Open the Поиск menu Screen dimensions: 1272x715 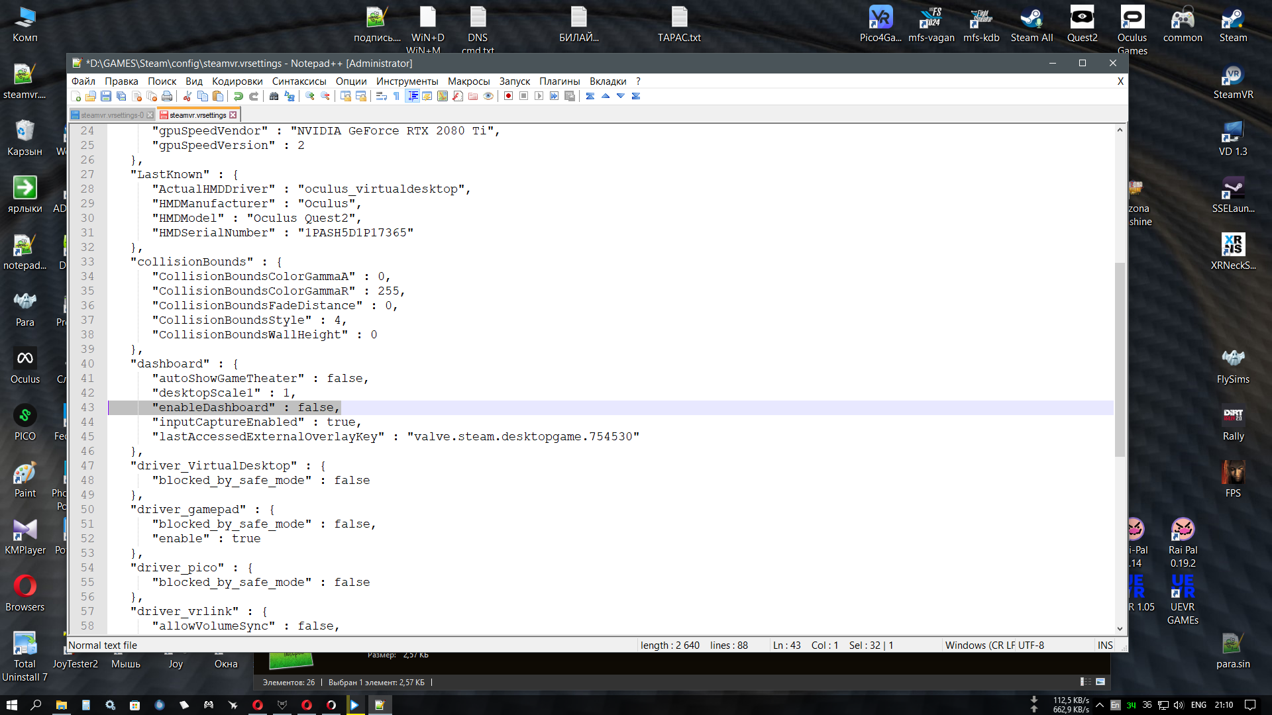pos(162,81)
